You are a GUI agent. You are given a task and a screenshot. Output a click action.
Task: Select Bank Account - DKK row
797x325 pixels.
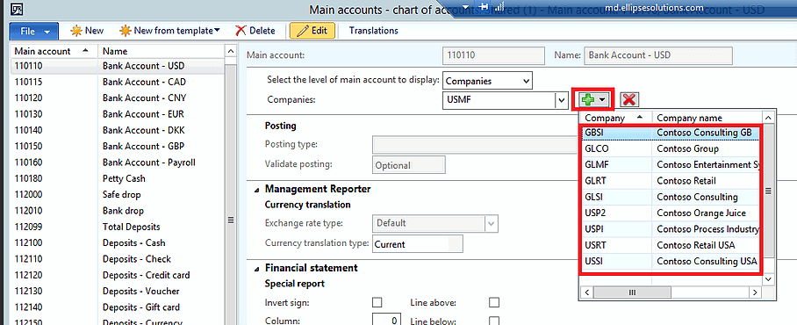coord(117,130)
